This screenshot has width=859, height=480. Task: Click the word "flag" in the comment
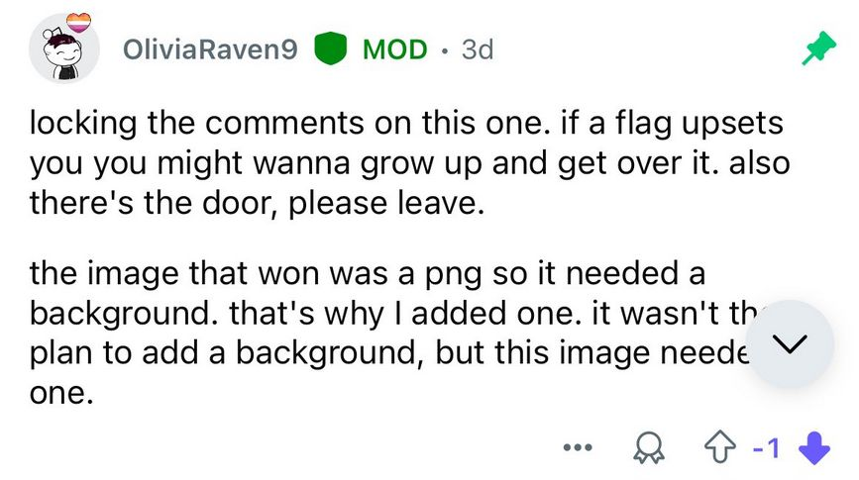[643, 123]
